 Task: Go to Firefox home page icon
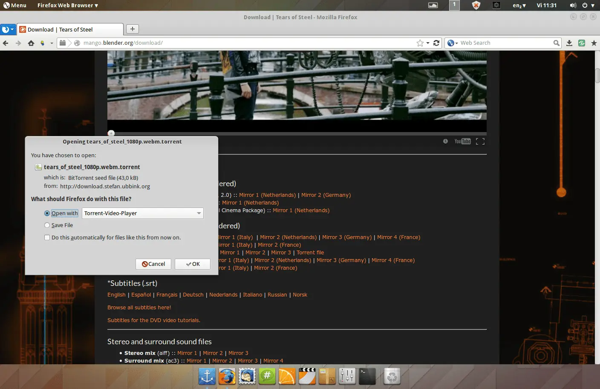31,43
